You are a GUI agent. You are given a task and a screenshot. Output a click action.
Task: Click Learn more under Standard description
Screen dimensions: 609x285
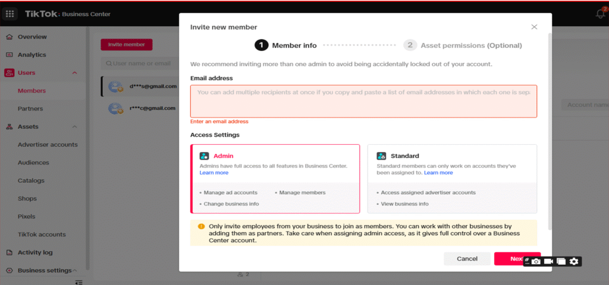pyautogui.click(x=438, y=173)
